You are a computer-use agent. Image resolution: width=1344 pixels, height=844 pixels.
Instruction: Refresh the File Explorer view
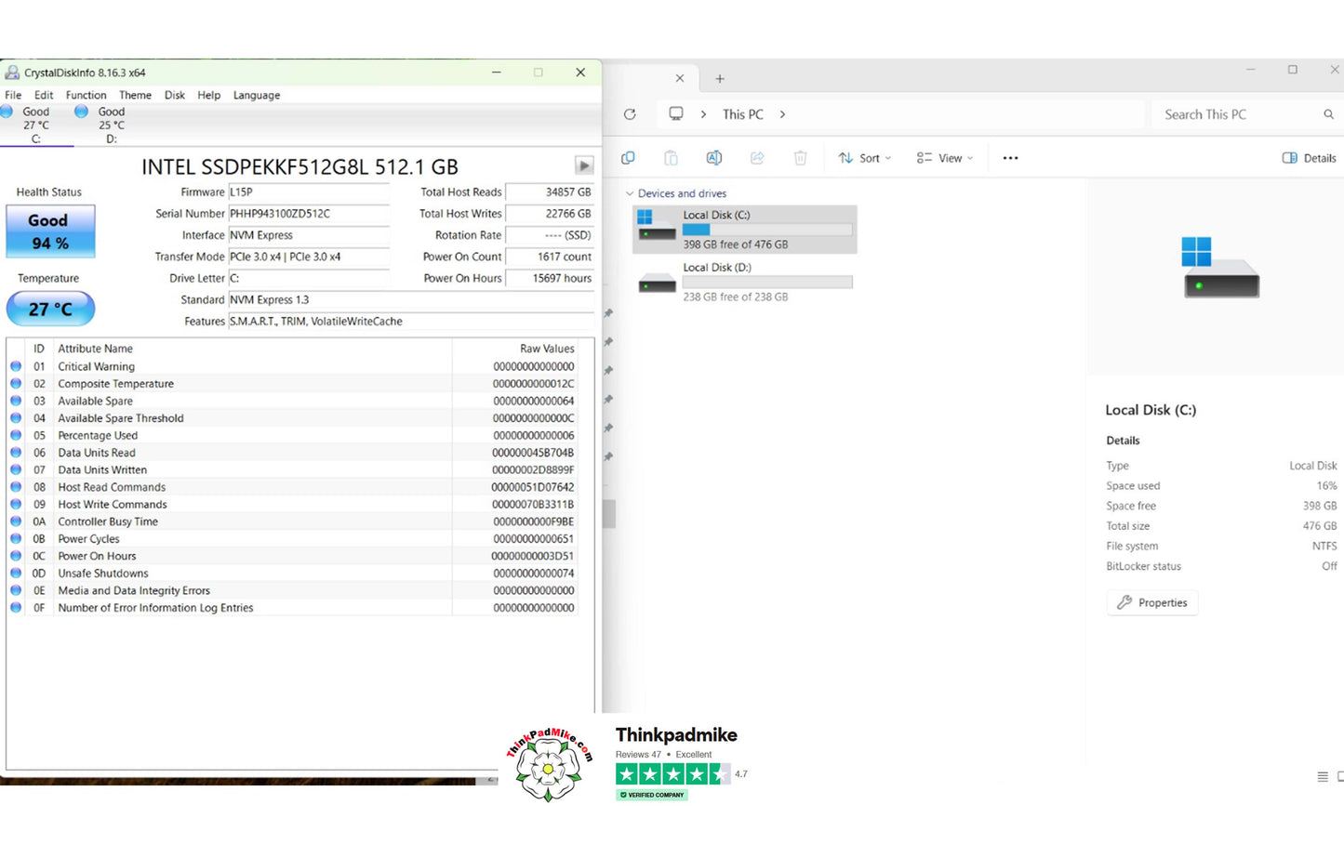click(x=630, y=114)
